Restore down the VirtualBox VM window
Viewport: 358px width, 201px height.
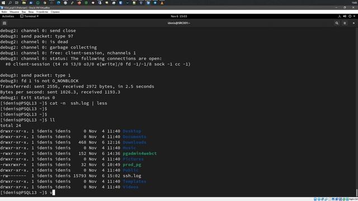[345, 7]
